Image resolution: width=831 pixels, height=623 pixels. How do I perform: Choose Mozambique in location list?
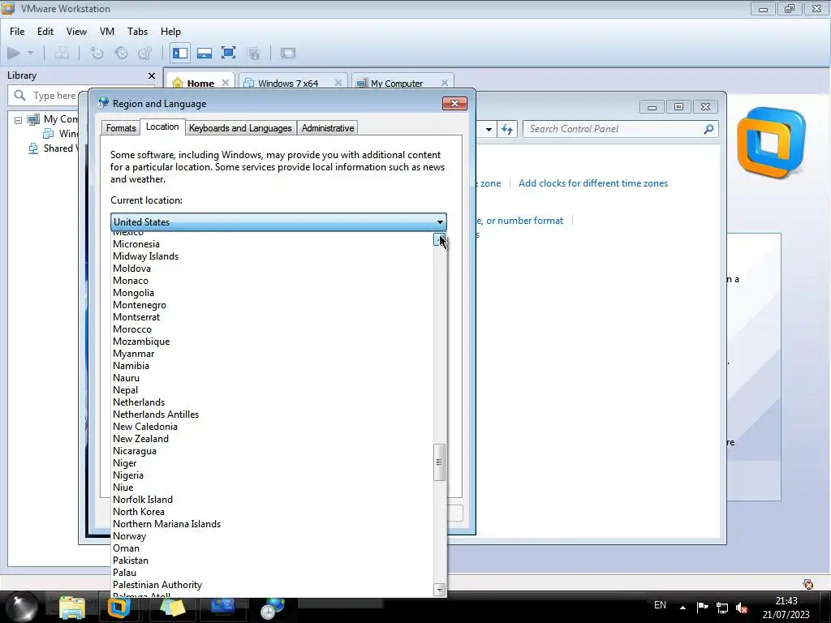pyautogui.click(x=273, y=342)
